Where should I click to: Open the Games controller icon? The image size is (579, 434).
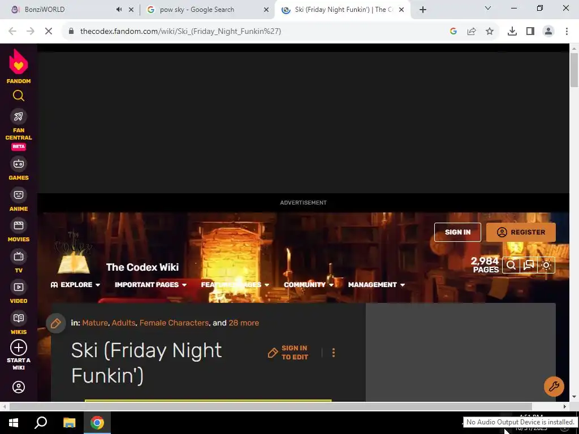(19, 164)
